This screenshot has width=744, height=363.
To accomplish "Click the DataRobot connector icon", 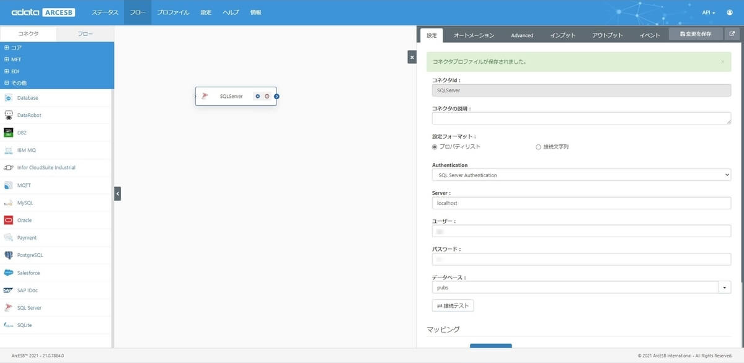I will (x=9, y=115).
